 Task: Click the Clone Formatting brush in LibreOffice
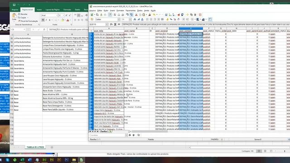150,15
